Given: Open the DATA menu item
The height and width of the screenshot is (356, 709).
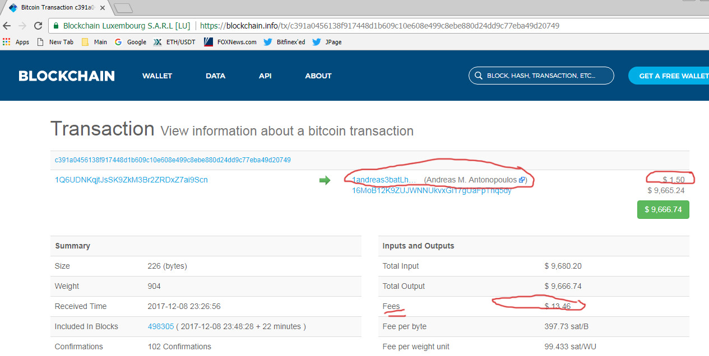Looking at the screenshot, I should point(215,76).
